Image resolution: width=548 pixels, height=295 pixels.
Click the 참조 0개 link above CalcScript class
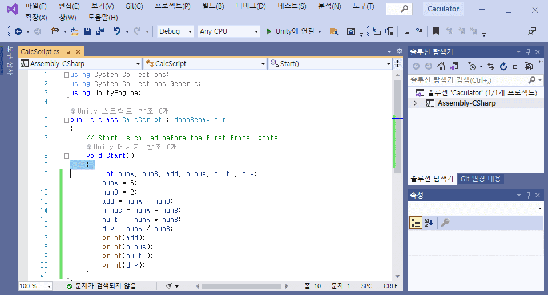[x=152, y=111]
